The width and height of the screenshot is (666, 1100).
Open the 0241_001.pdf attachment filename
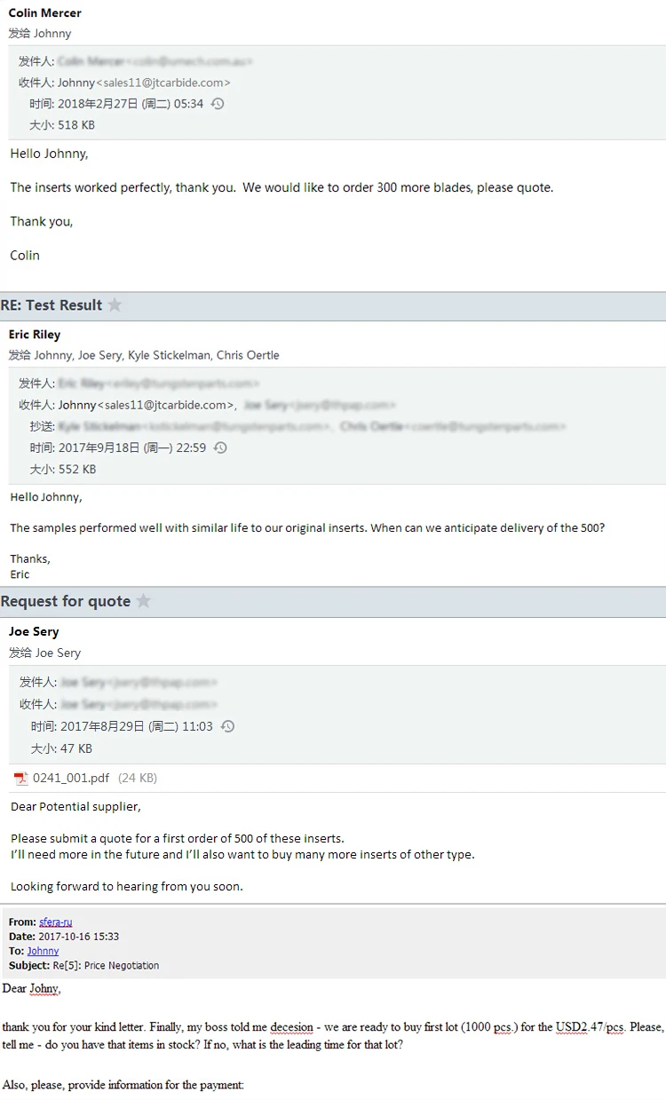[x=71, y=778]
